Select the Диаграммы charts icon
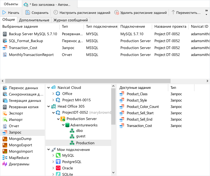The image size is (210, 176). 5,164
